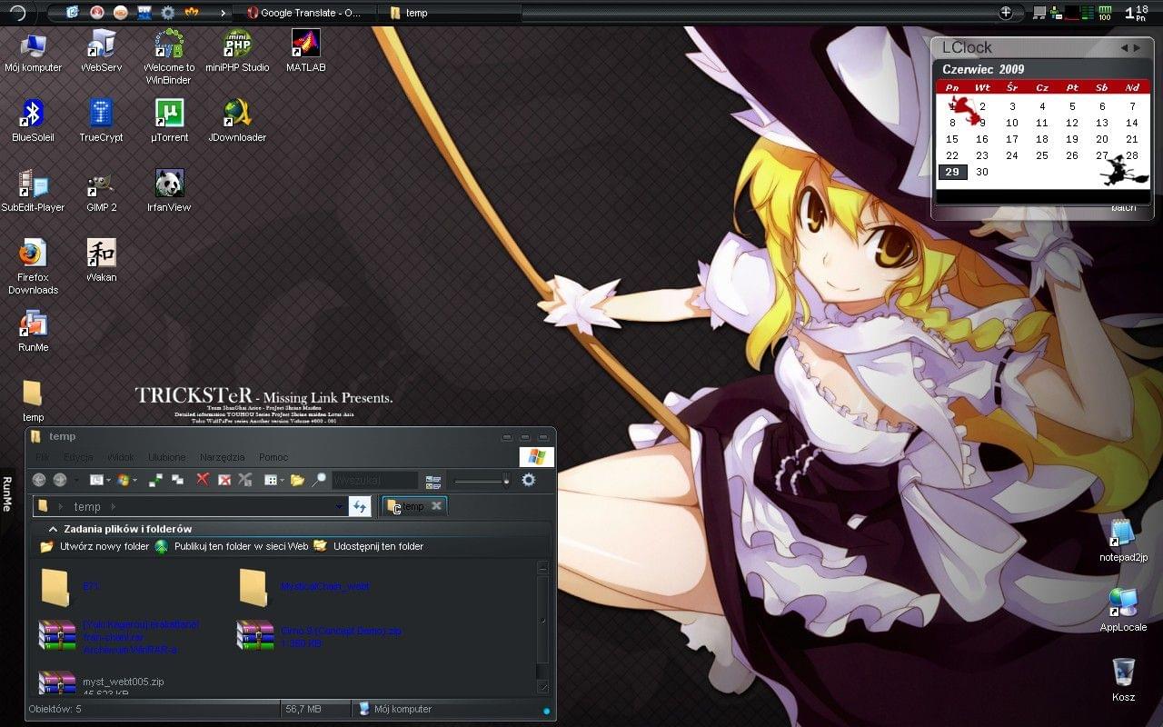The height and width of the screenshot is (727, 1163).
Task: Close the temp tab in file window
Action: tap(436, 506)
